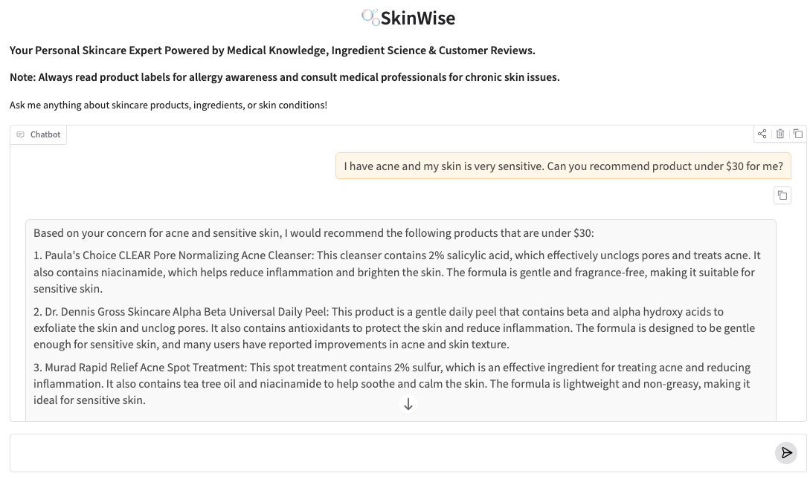Click the allergy awareness note text
Image resolution: width=810 pixels, height=479 pixels.
(x=284, y=77)
